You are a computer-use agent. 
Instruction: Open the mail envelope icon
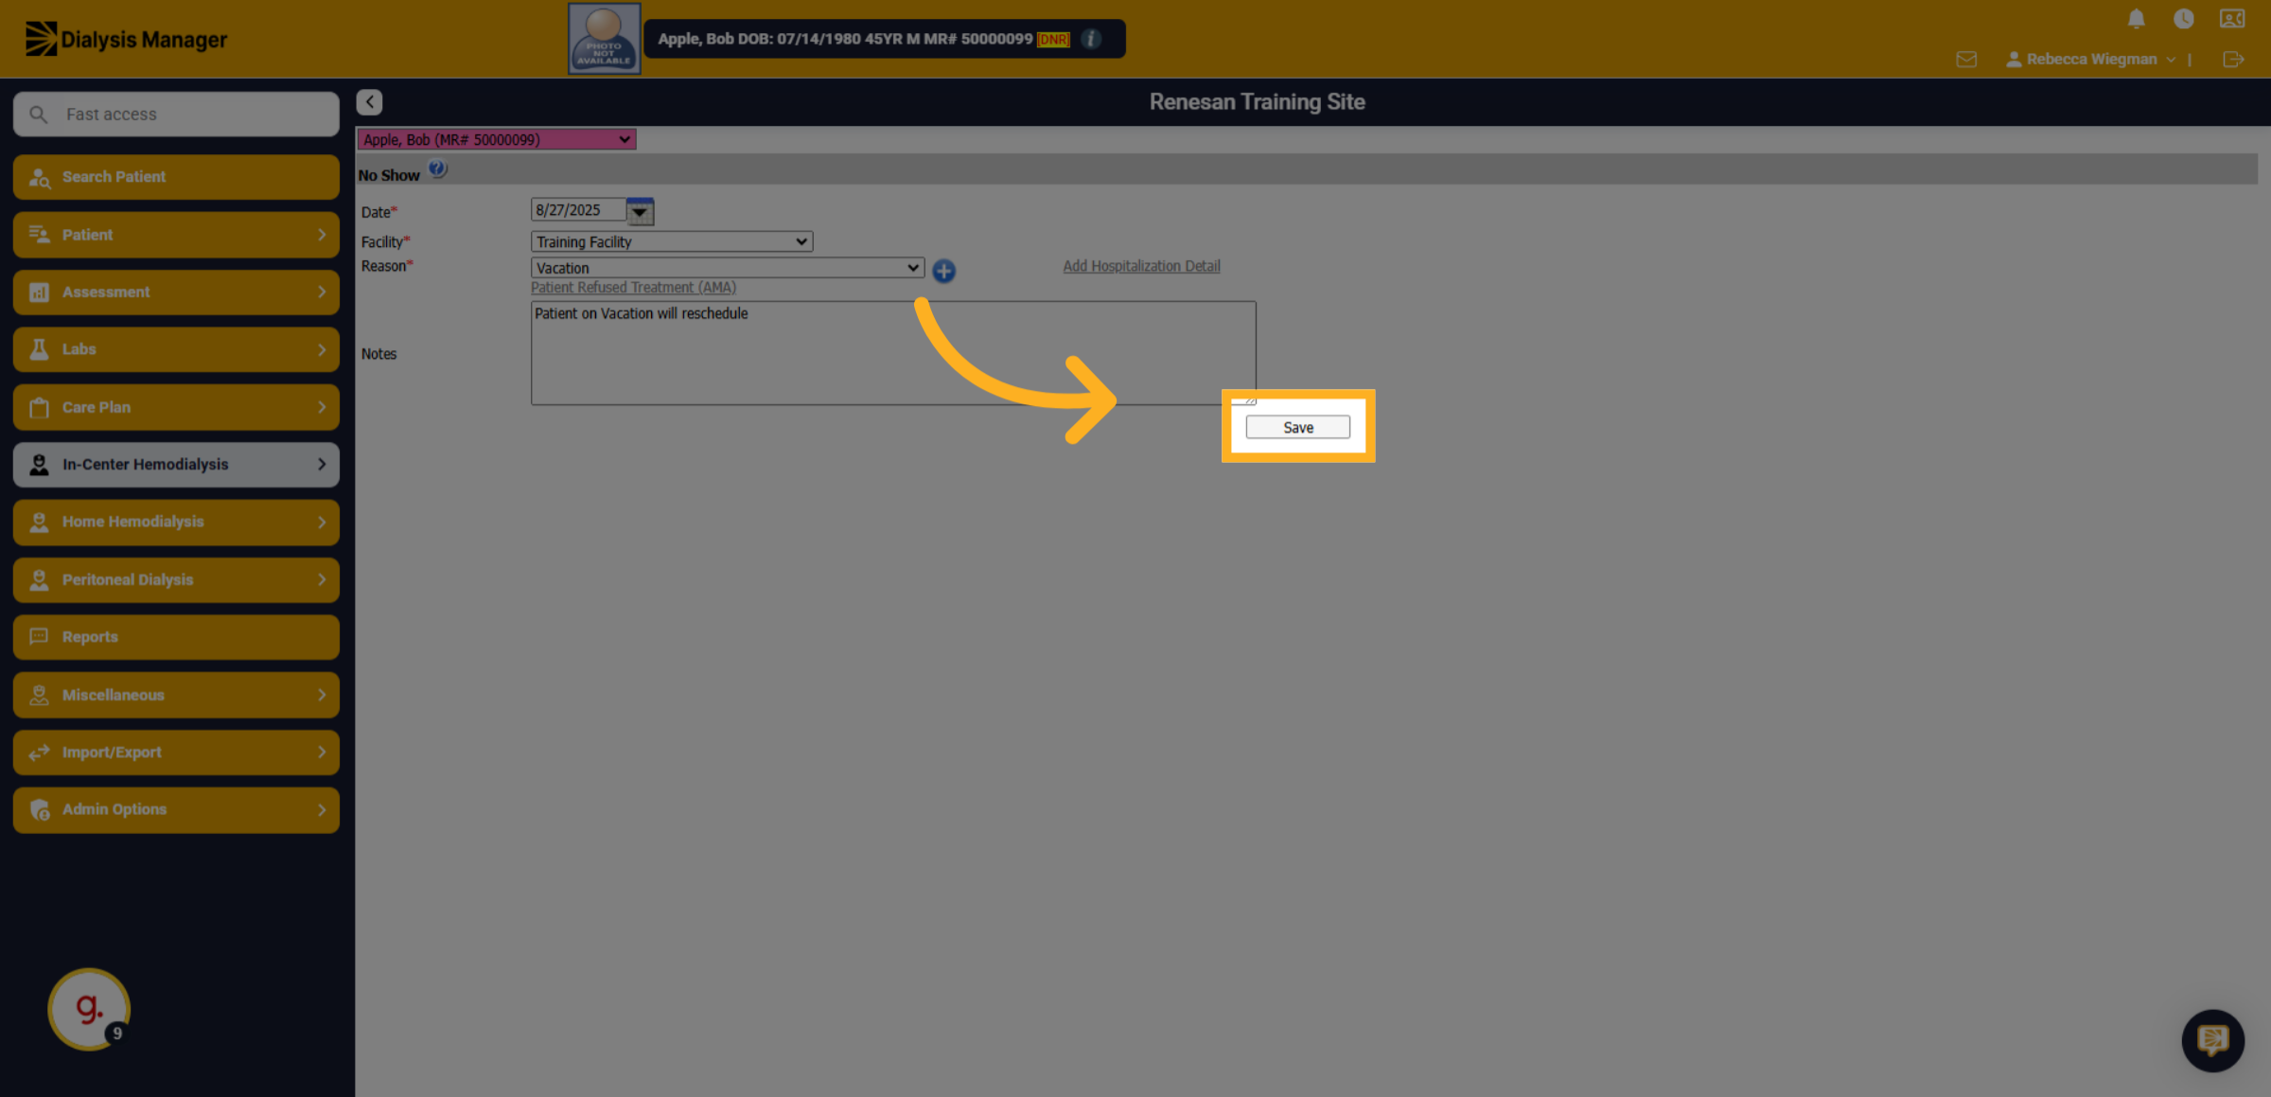(1966, 60)
